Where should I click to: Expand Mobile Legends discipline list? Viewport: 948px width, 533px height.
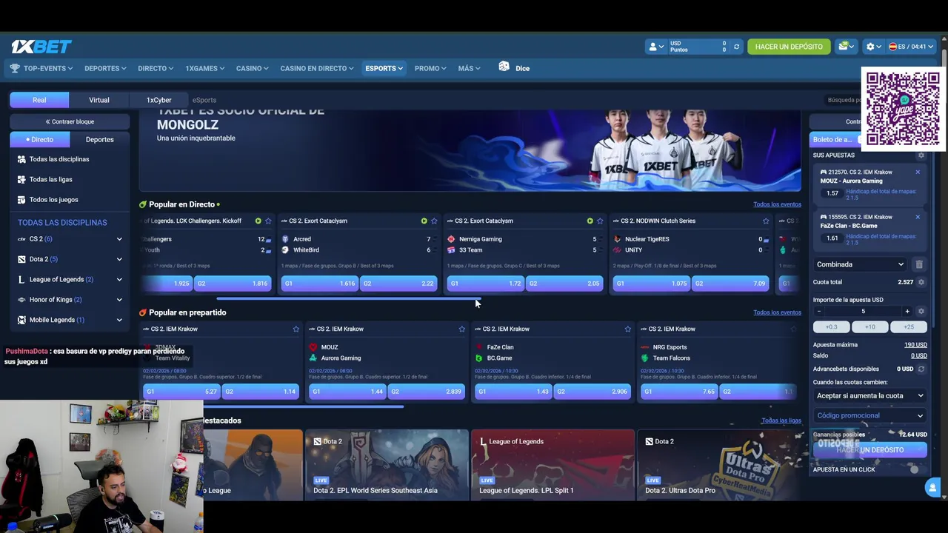point(119,320)
